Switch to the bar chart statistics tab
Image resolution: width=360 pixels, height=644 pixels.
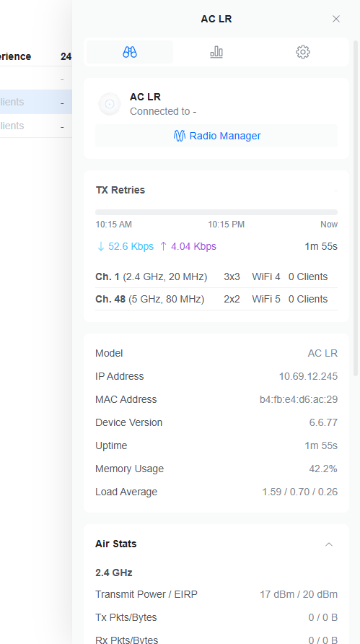click(x=216, y=52)
